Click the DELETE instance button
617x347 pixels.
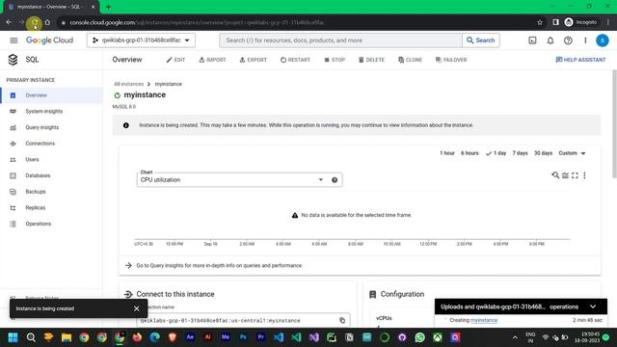point(371,60)
